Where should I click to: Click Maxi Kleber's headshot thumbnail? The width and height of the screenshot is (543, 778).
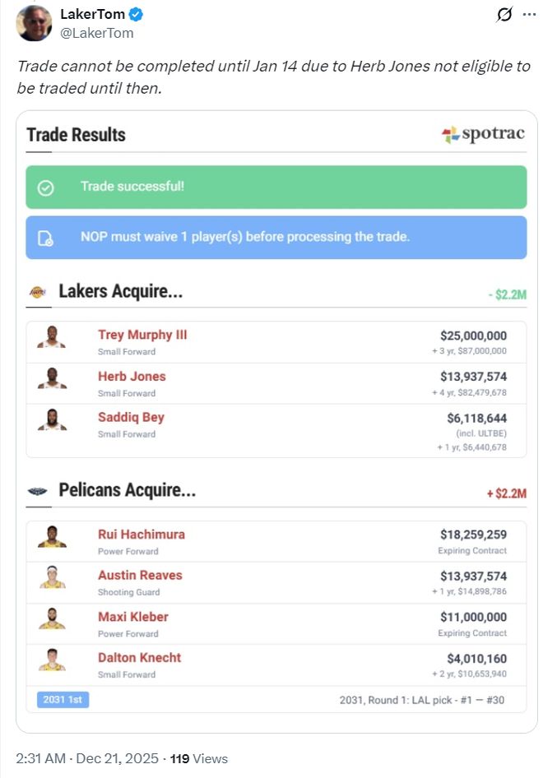pos(52,618)
